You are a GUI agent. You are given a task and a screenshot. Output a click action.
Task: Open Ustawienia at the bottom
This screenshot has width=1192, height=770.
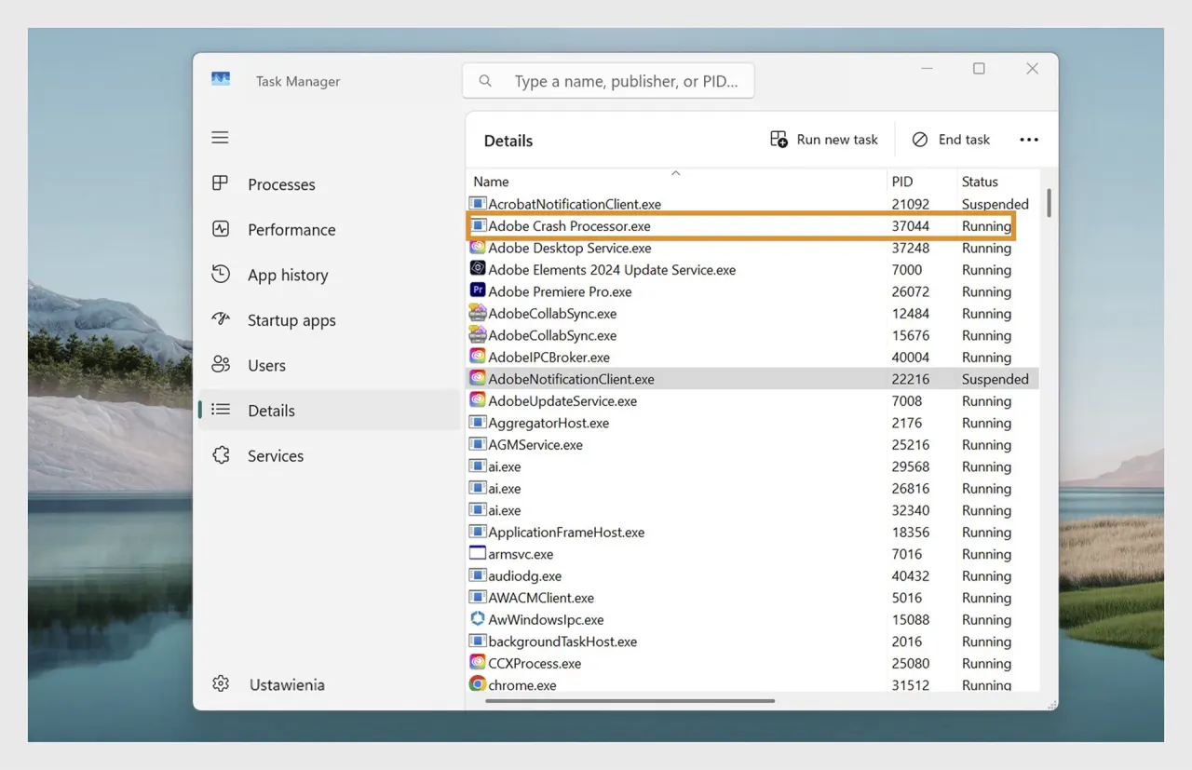(x=286, y=684)
